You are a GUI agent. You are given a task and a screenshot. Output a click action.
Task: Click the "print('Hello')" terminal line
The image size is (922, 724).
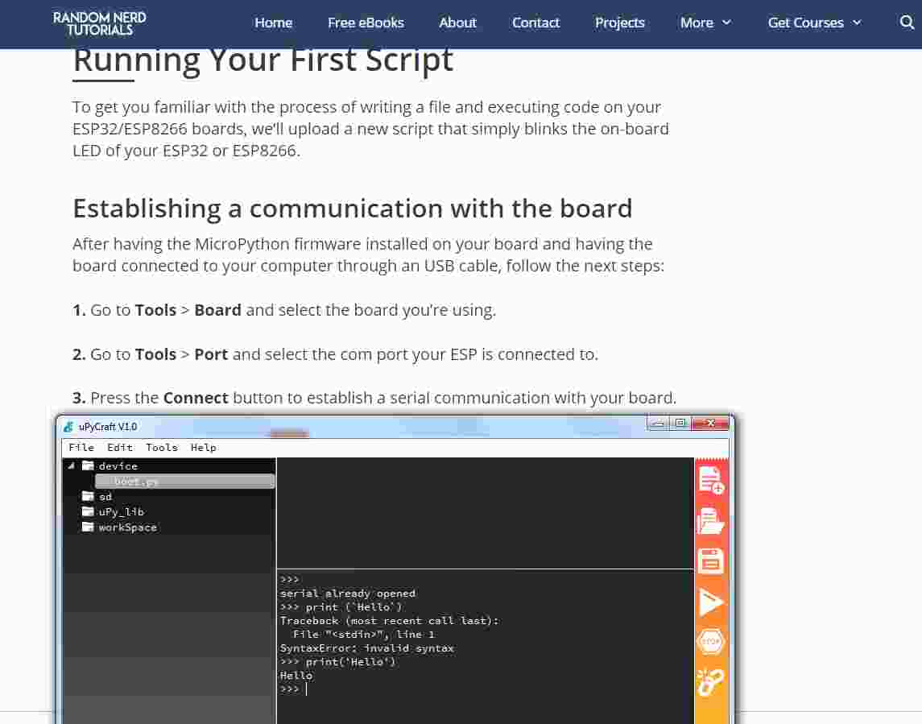[338, 662]
